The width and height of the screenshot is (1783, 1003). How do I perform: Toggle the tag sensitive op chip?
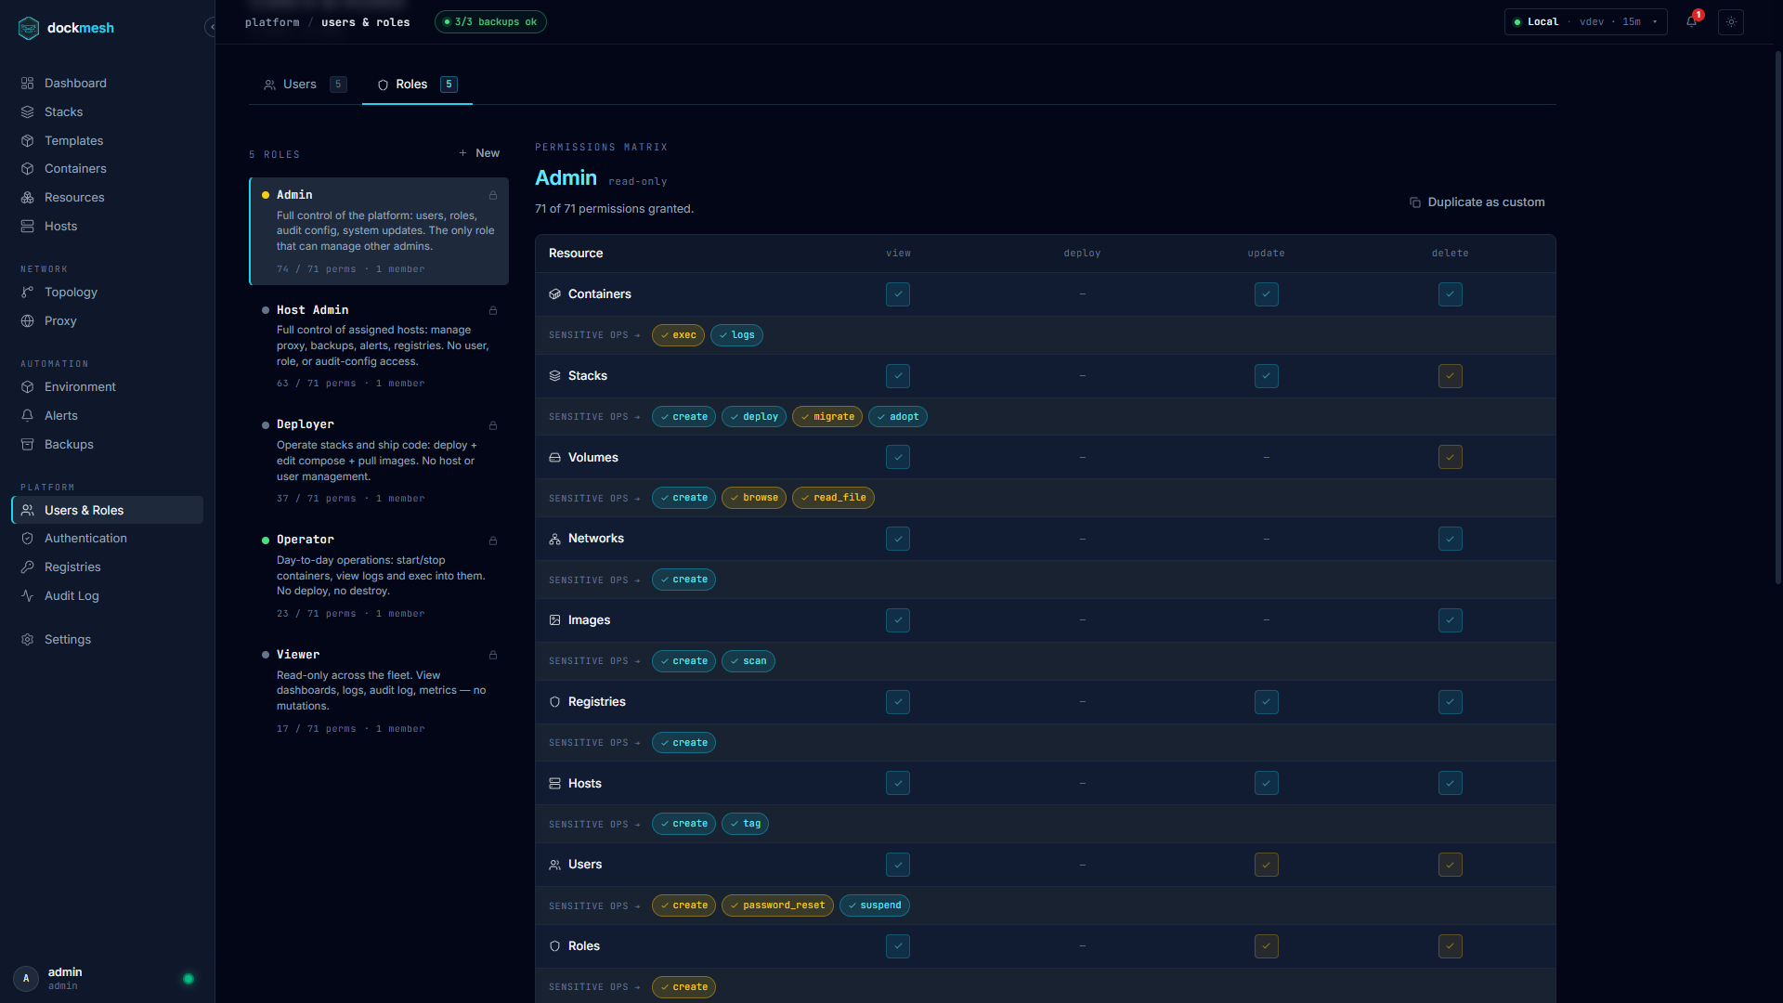point(745,824)
